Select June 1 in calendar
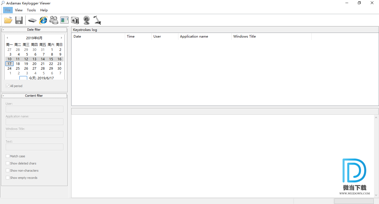Image resolution: width=379 pixels, height=204 pixels. (x=52, y=50)
